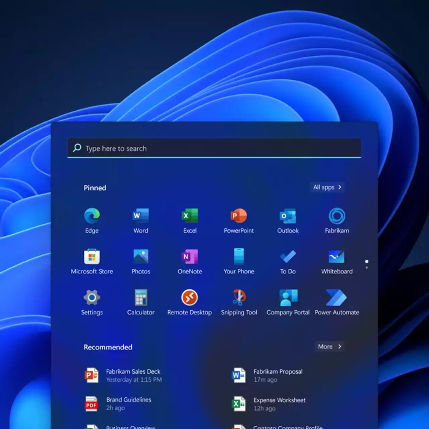Start PowerPoint from pinned apps

(239, 221)
